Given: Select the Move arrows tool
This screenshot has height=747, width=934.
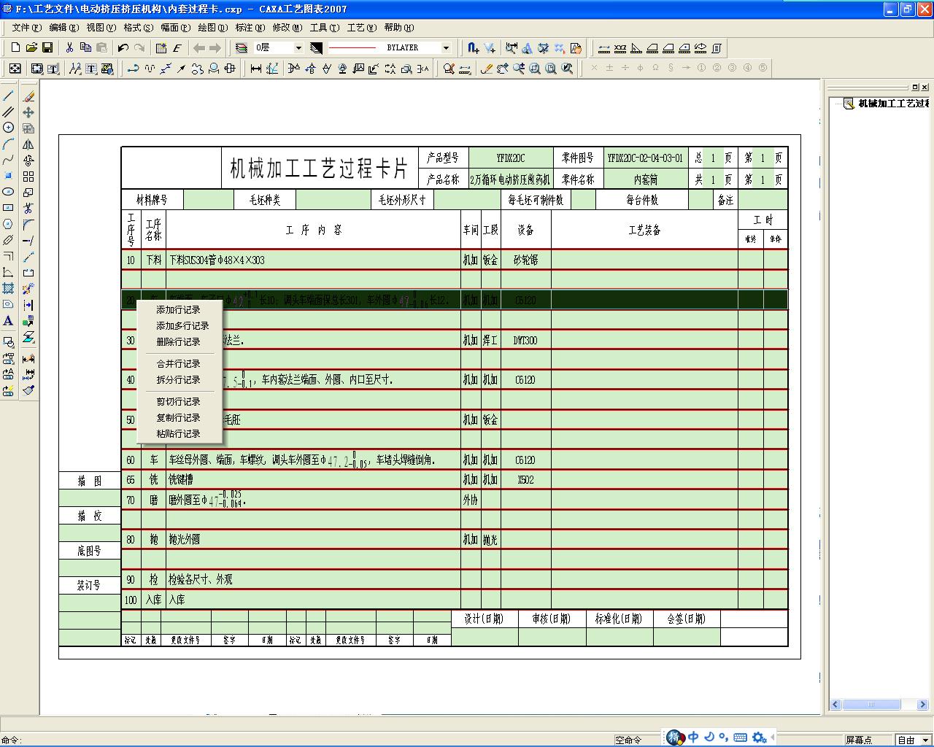Looking at the screenshot, I should 28,112.
